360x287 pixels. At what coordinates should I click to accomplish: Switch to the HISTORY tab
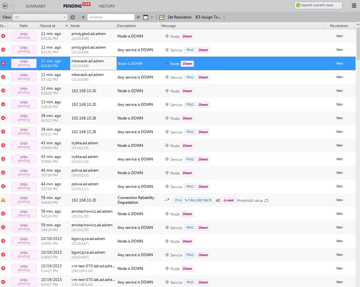[107, 6]
